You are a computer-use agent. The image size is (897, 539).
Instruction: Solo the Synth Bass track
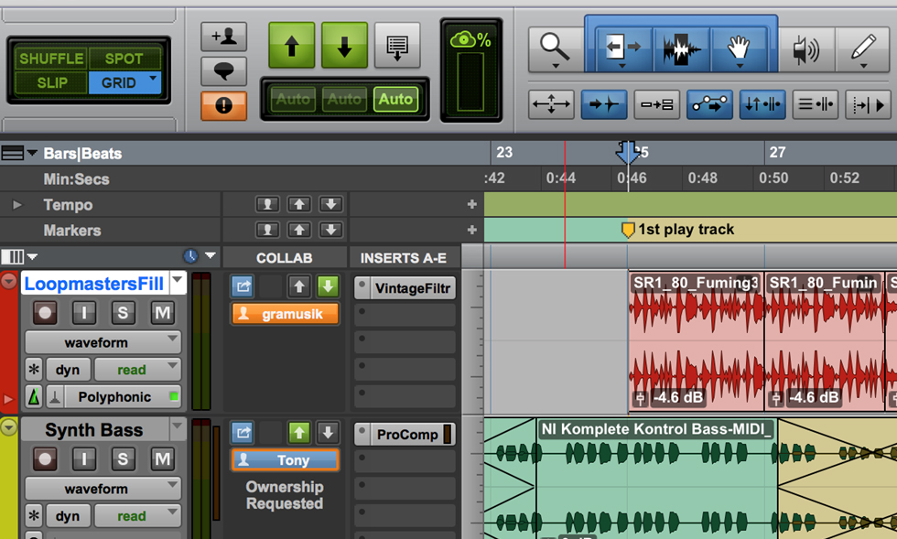point(123,459)
